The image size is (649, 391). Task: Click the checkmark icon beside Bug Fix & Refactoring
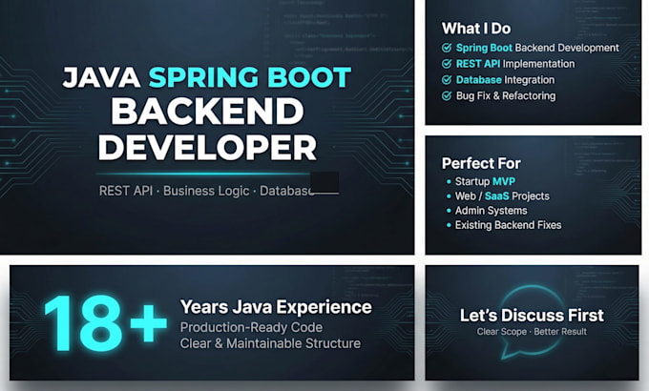447,96
